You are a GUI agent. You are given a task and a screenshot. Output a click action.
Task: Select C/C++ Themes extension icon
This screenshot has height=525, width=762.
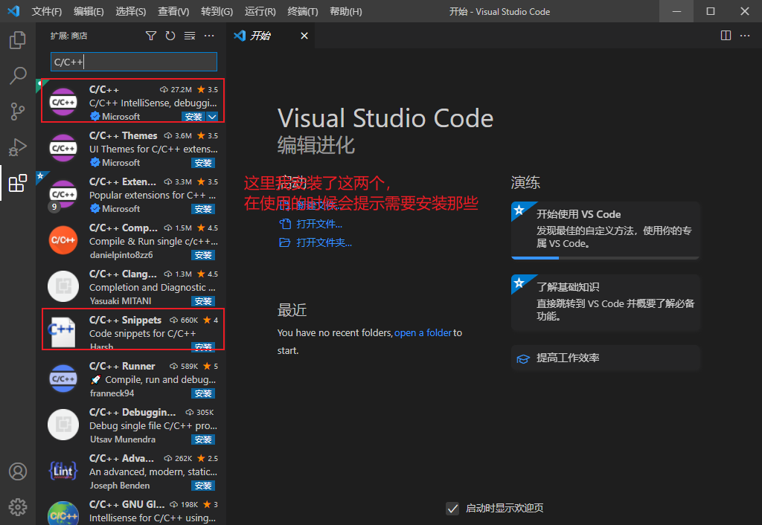[x=63, y=148]
